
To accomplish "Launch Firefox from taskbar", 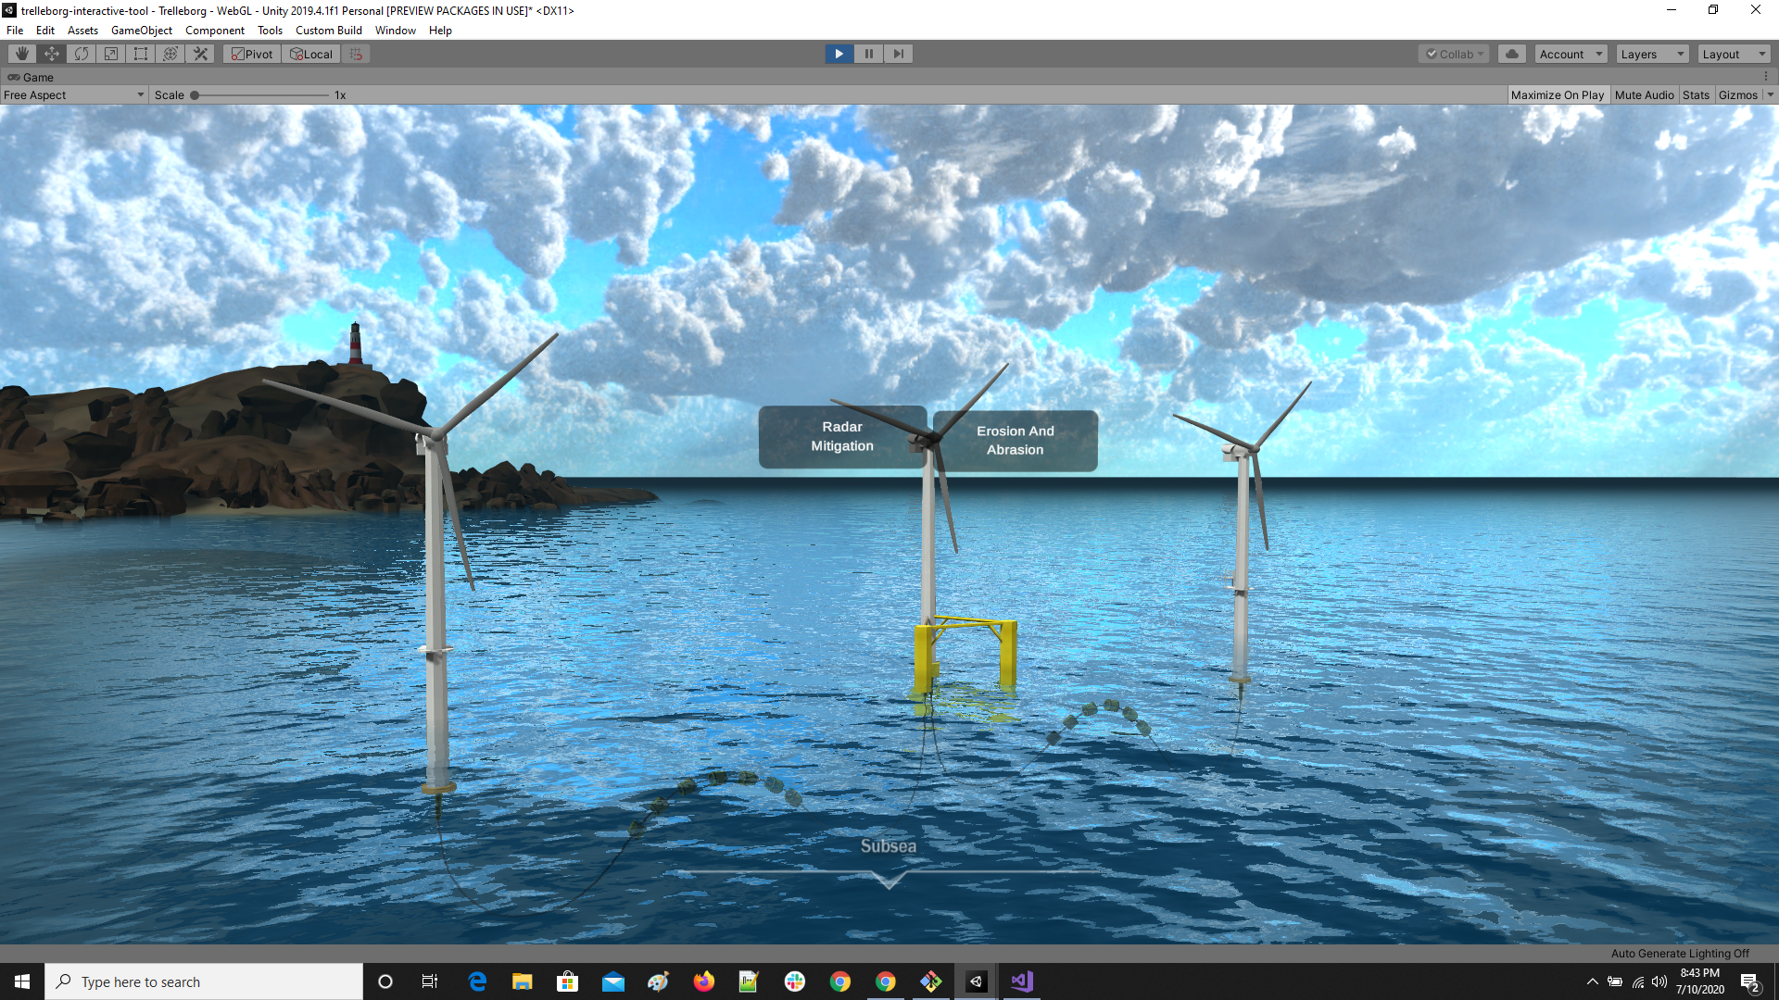I will [x=704, y=981].
